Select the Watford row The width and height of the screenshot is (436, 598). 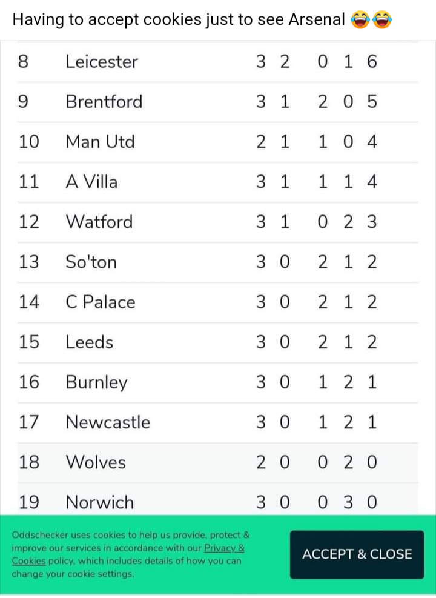(217, 222)
